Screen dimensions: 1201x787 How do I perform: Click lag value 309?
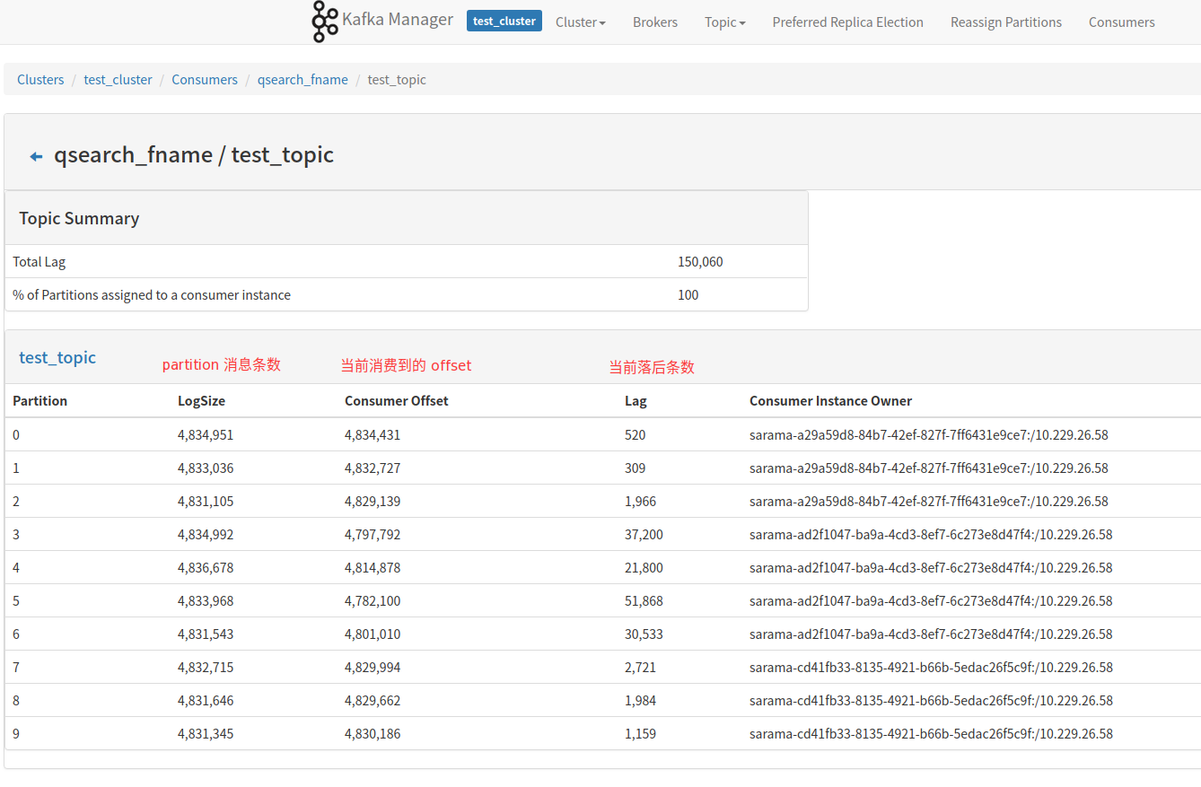636,468
